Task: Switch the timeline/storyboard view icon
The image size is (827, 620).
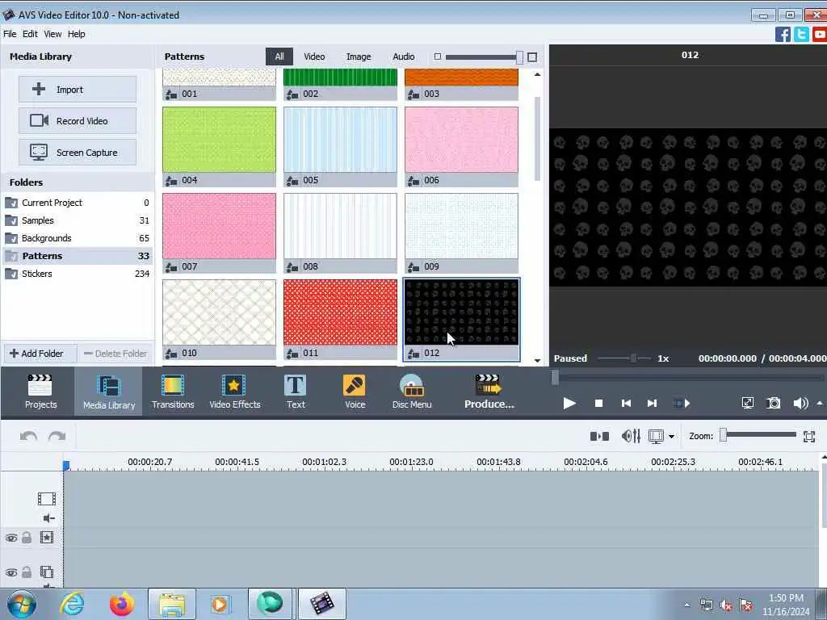Action: (656, 436)
